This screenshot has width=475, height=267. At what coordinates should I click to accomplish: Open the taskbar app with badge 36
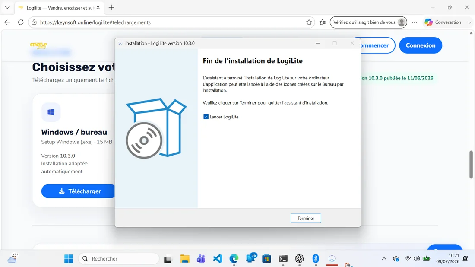click(x=251, y=258)
